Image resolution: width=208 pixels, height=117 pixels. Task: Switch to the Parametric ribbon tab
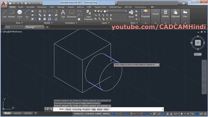tap(42, 7)
